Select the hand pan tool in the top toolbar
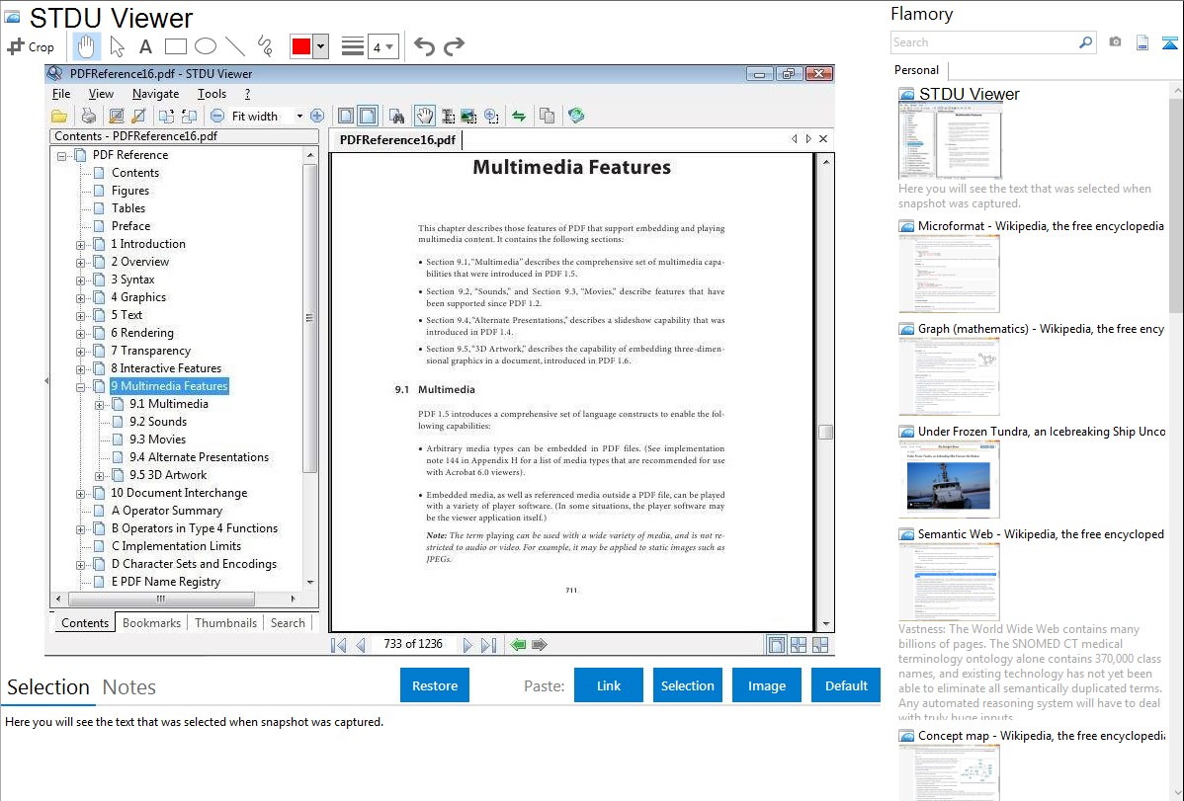Viewport: 1184px width, 801px height. 87,46
